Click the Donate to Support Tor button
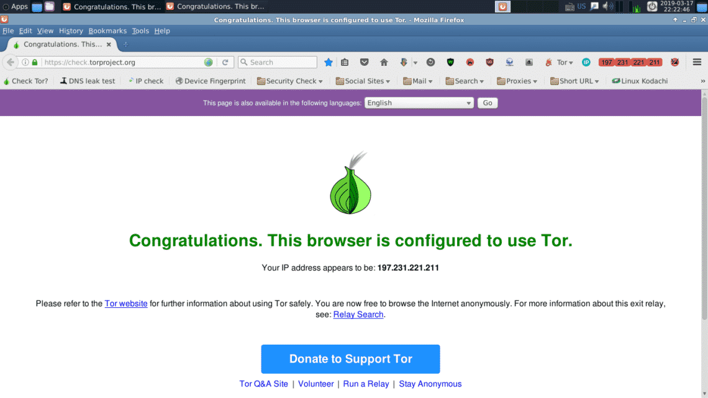 [350, 359]
